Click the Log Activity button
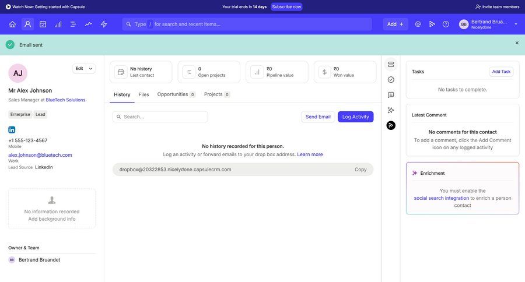This screenshot has height=282, width=525. tap(356, 117)
